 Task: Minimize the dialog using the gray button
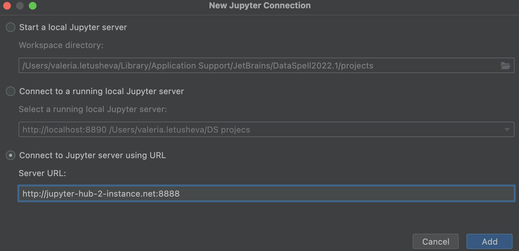[x=20, y=6]
